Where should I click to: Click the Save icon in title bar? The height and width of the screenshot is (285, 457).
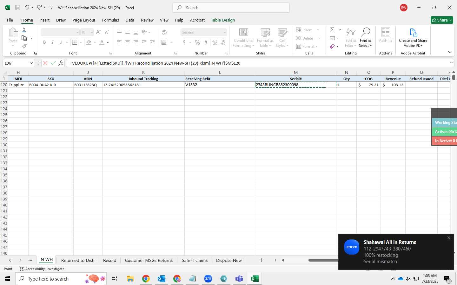[x=18, y=8]
